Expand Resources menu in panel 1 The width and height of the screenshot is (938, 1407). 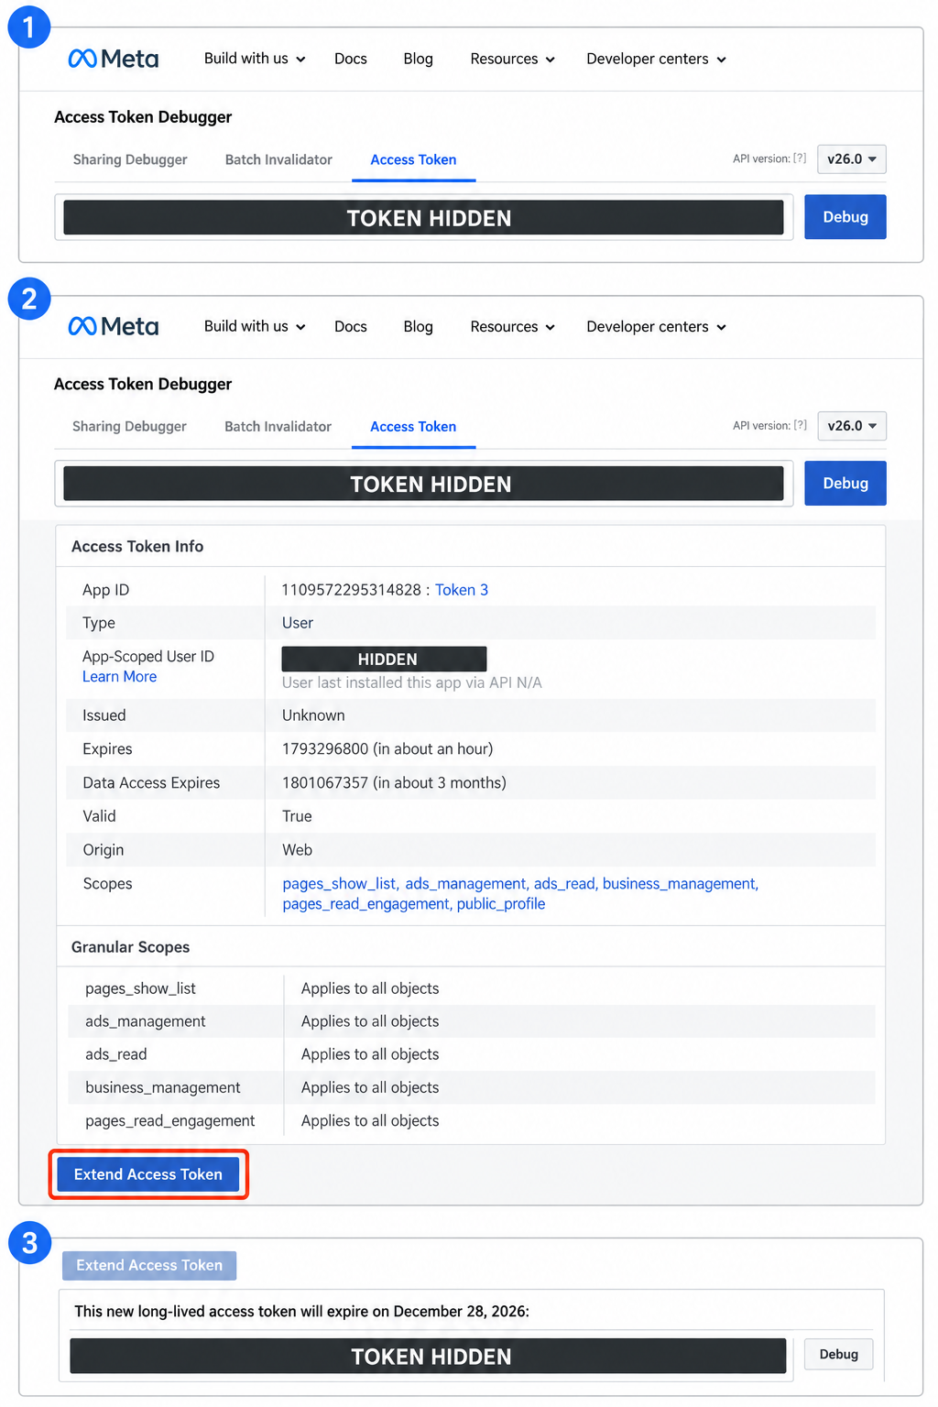click(512, 59)
